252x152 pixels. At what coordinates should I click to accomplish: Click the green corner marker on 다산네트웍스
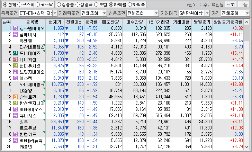(x=44, y=45)
